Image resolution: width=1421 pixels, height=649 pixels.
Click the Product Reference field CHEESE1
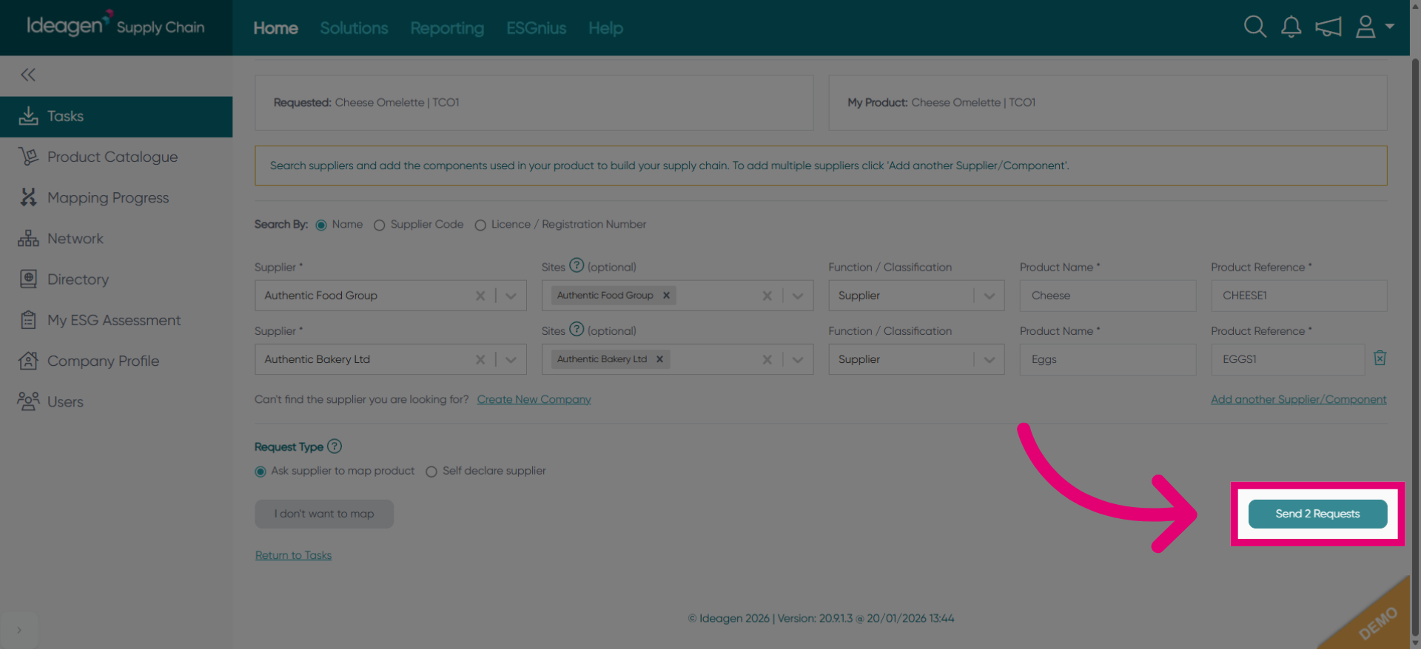[1299, 296]
